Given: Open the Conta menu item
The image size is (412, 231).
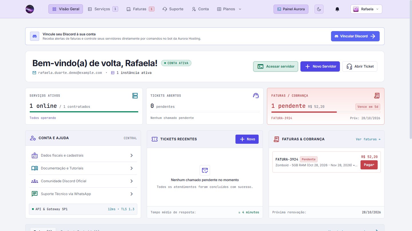Looking at the screenshot, I should tap(200, 9).
